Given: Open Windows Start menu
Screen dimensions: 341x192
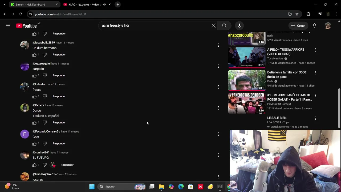Looking at the screenshot, I should [92, 187].
